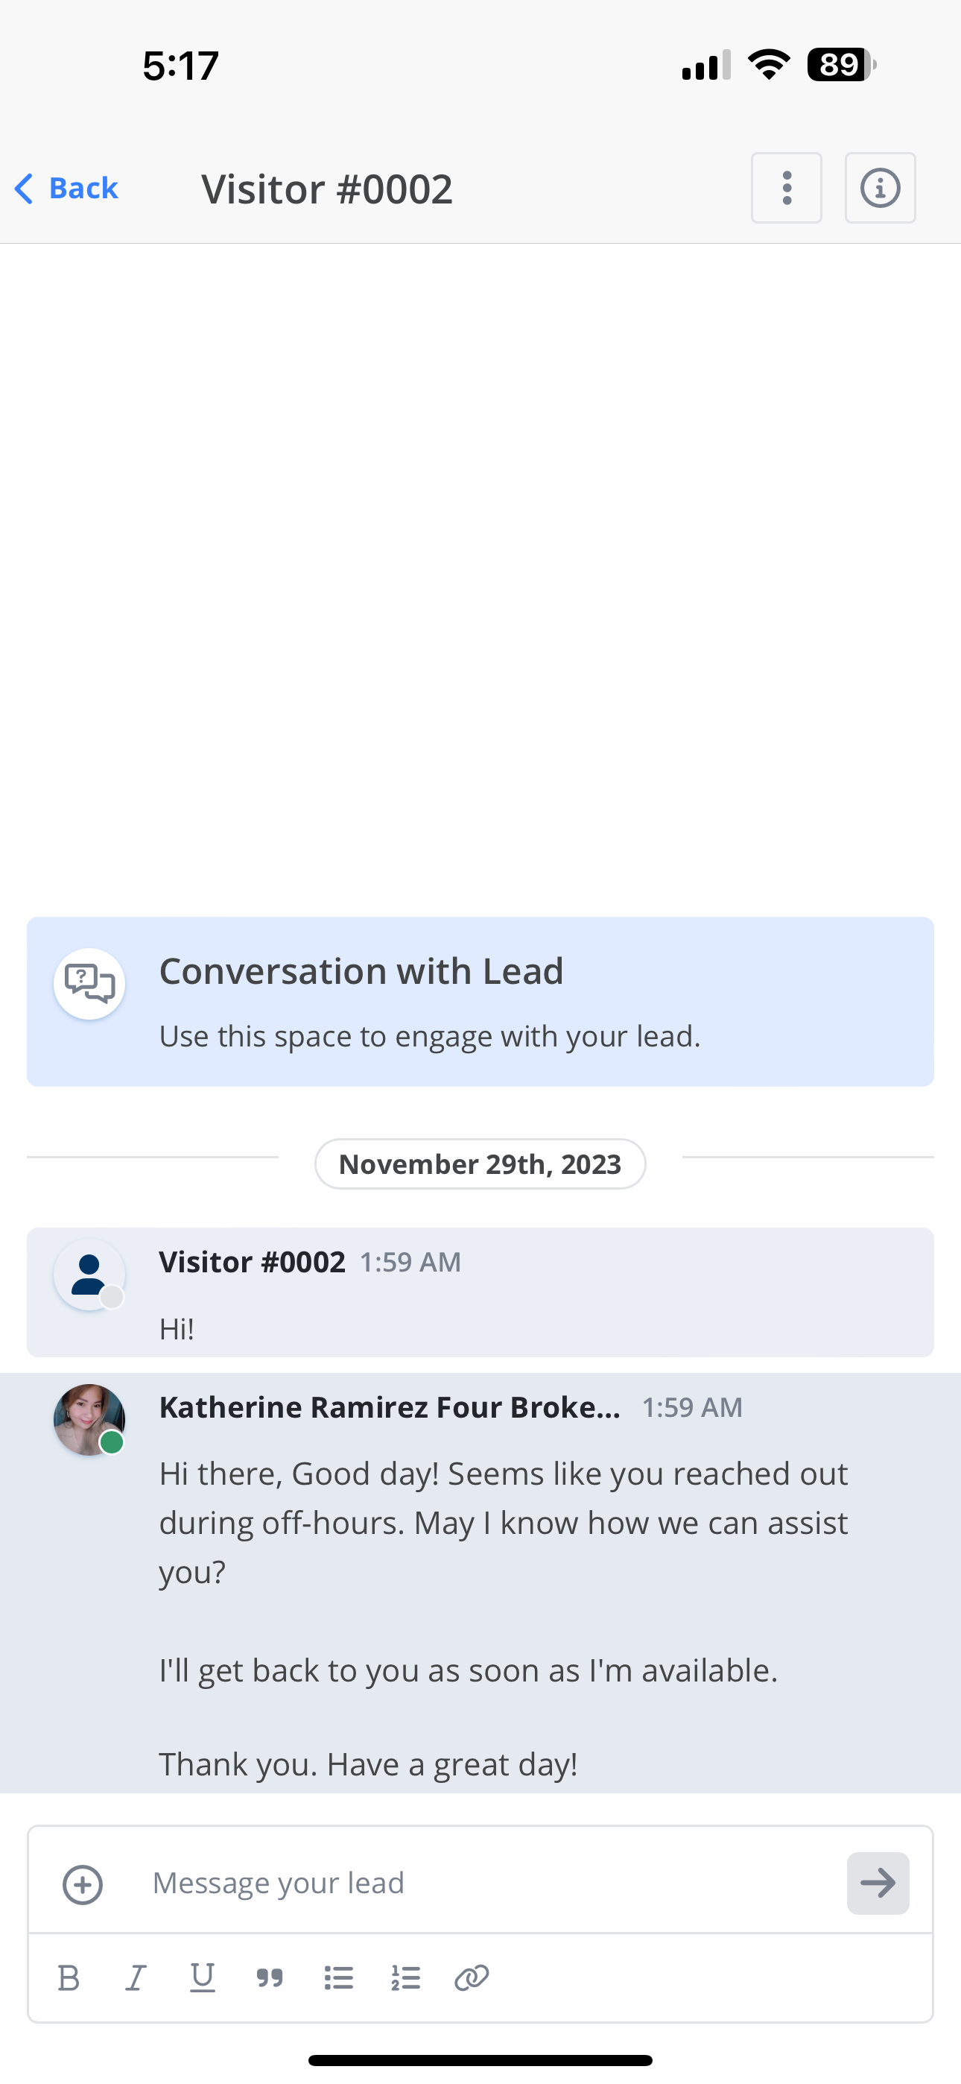This screenshot has width=961, height=2084.
Task: Send message with arrow button
Action: point(878,1883)
